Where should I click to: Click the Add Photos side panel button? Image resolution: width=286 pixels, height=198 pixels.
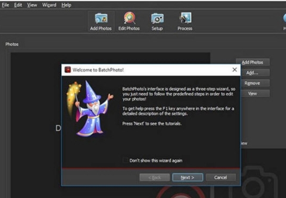(x=253, y=62)
